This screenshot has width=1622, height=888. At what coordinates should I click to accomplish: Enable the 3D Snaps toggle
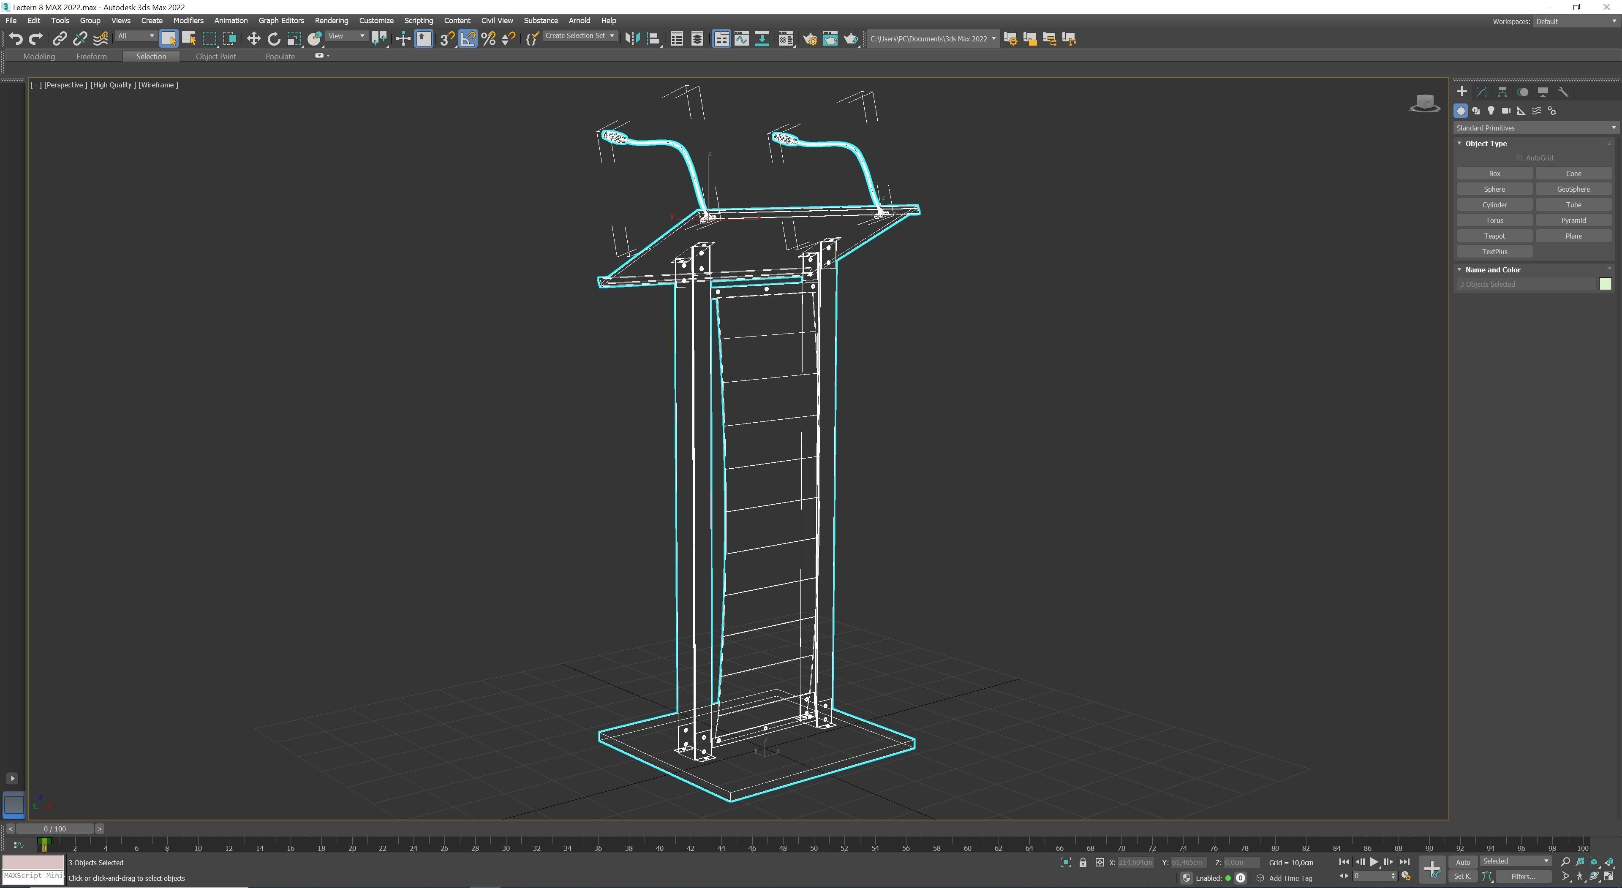(447, 38)
